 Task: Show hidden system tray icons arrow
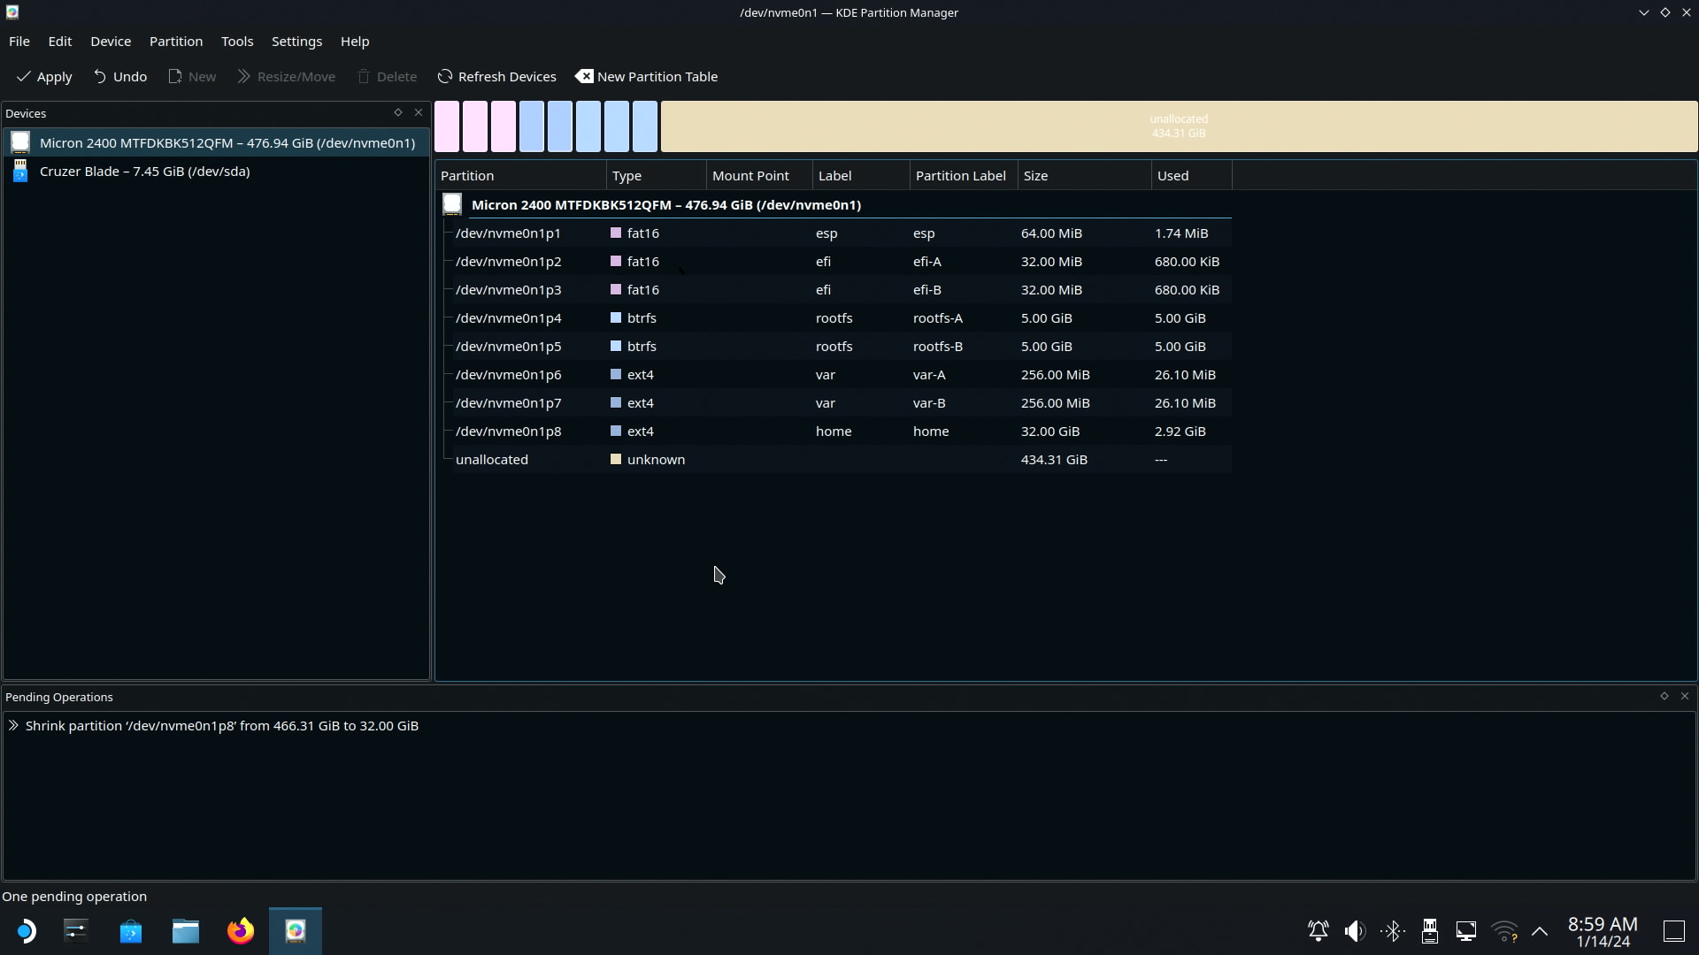[x=1540, y=931]
